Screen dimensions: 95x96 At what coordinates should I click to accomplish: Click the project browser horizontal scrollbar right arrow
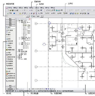(30, 89)
